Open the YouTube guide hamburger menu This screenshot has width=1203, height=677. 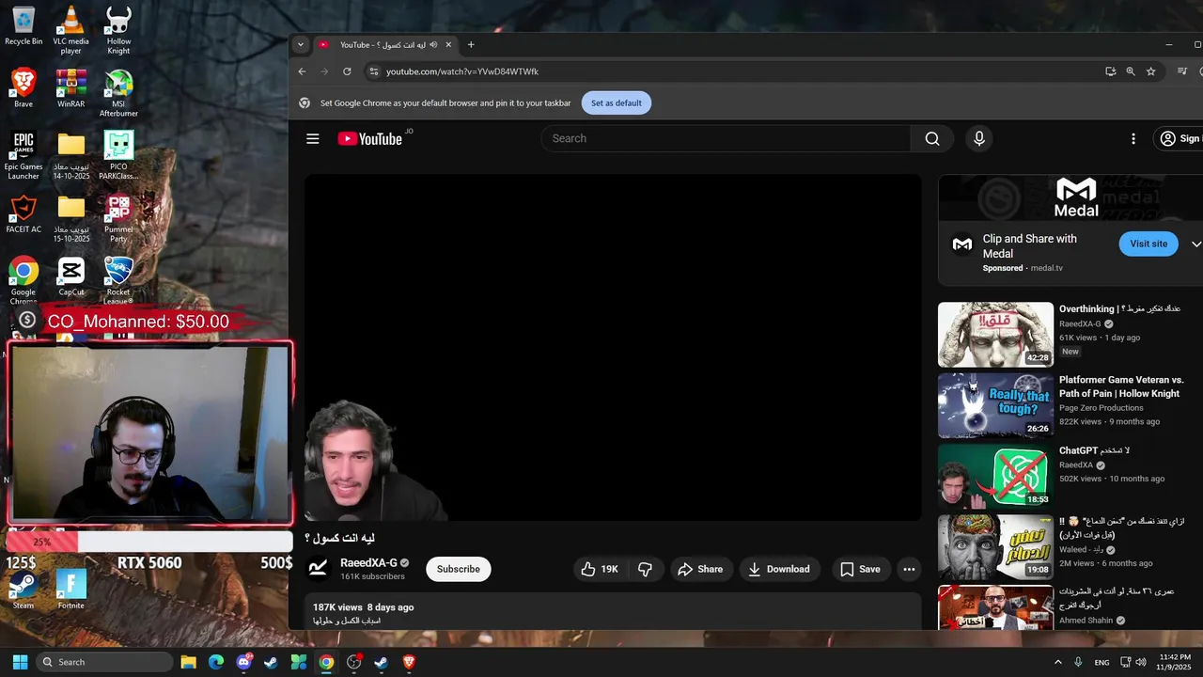pyautogui.click(x=313, y=138)
